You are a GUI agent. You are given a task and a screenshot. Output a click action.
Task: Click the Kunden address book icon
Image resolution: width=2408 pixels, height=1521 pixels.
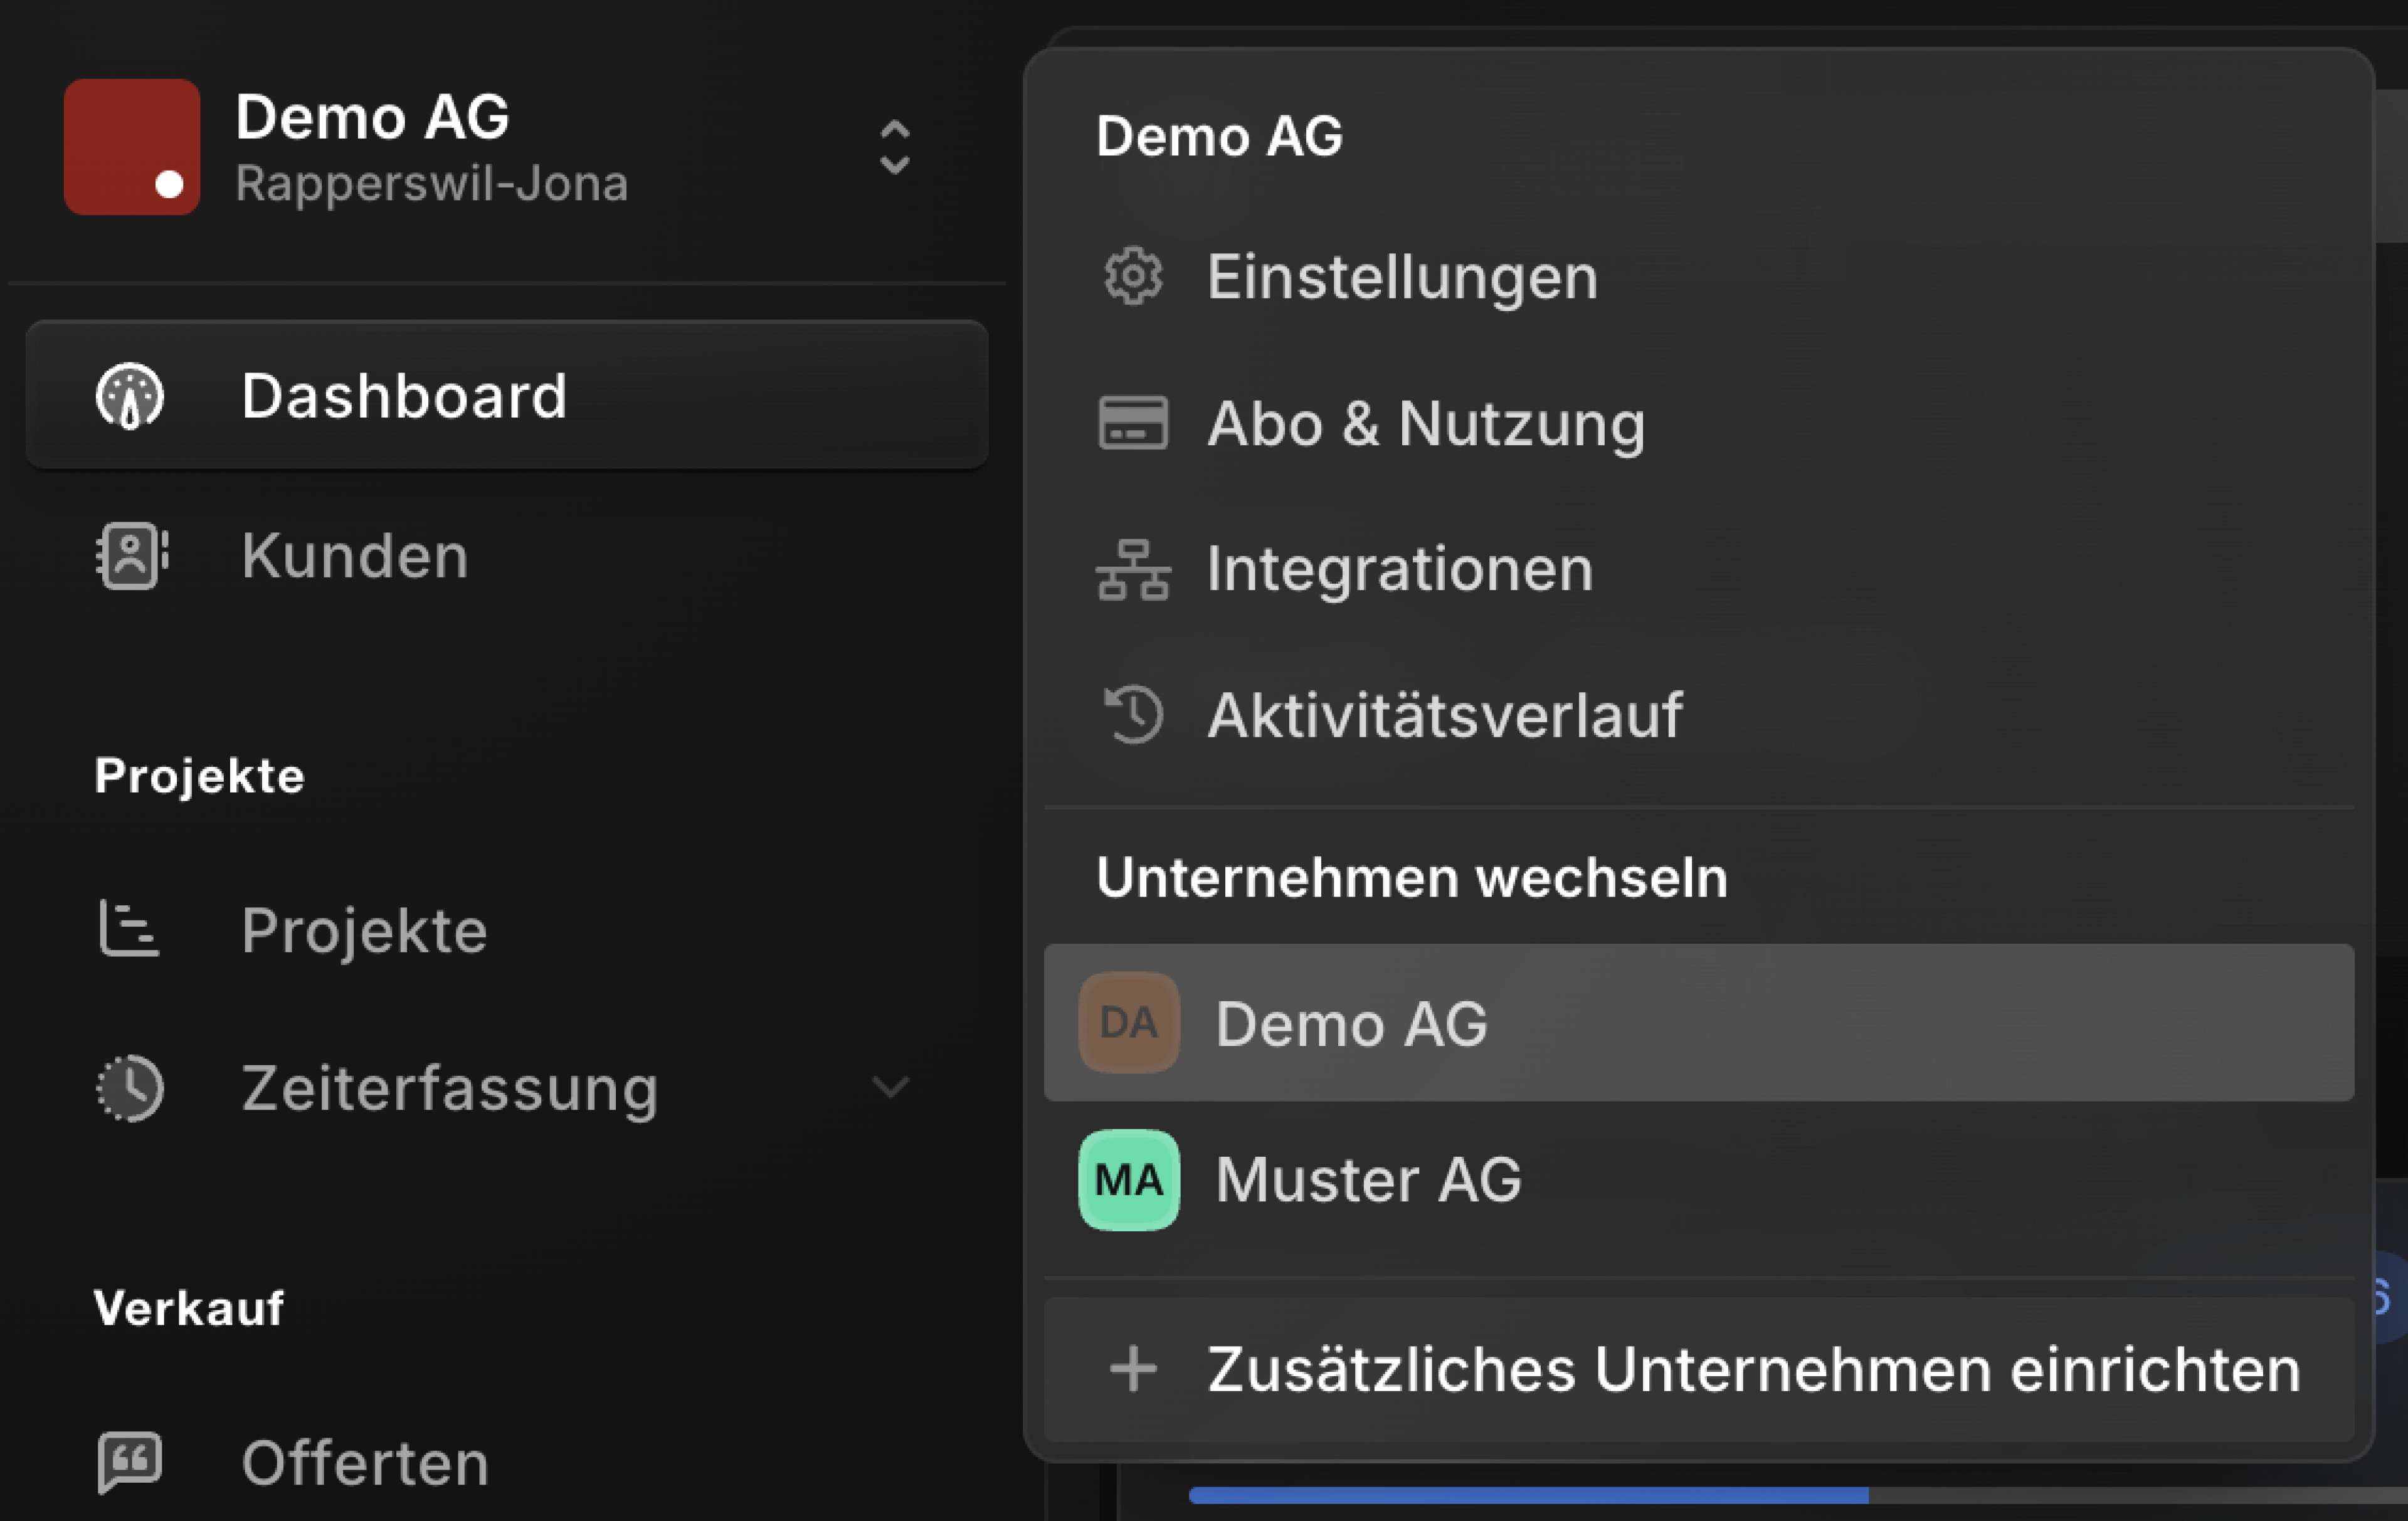[x=131, y=555]
